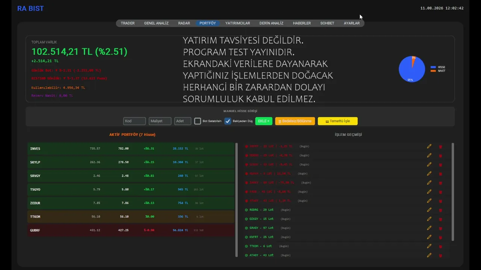Click the İşlem Geçmişi list scrollbar
The width and height of the screenshot is (481, 270).
(x=453, y=192)
